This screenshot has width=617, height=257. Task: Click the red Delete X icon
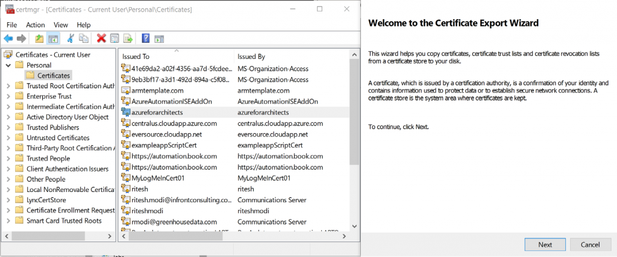point(101,39)
